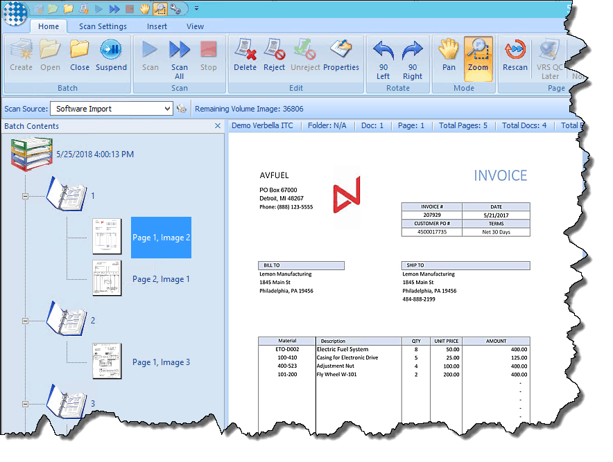Click the scan play icon in quick access toolbar
The image size is (613, 462).
(99, 8)
